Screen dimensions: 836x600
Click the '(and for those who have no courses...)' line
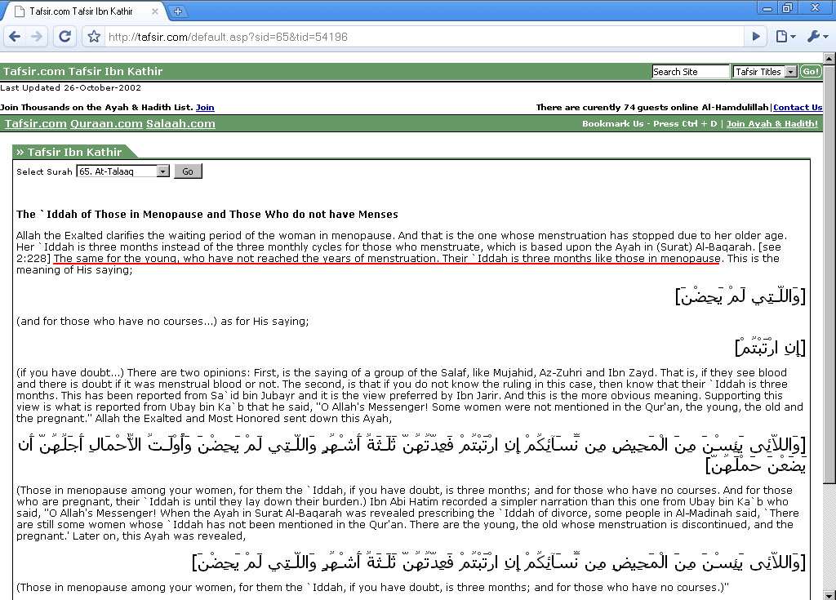(x=162, y=321)
